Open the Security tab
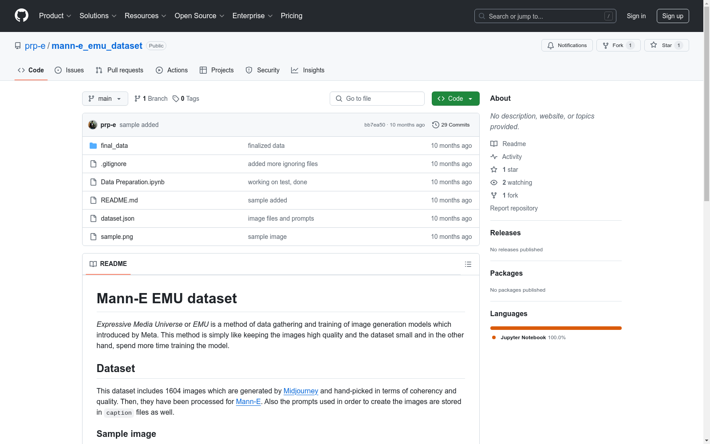This screenshot has height=444, width=710. tap(263, 70)
